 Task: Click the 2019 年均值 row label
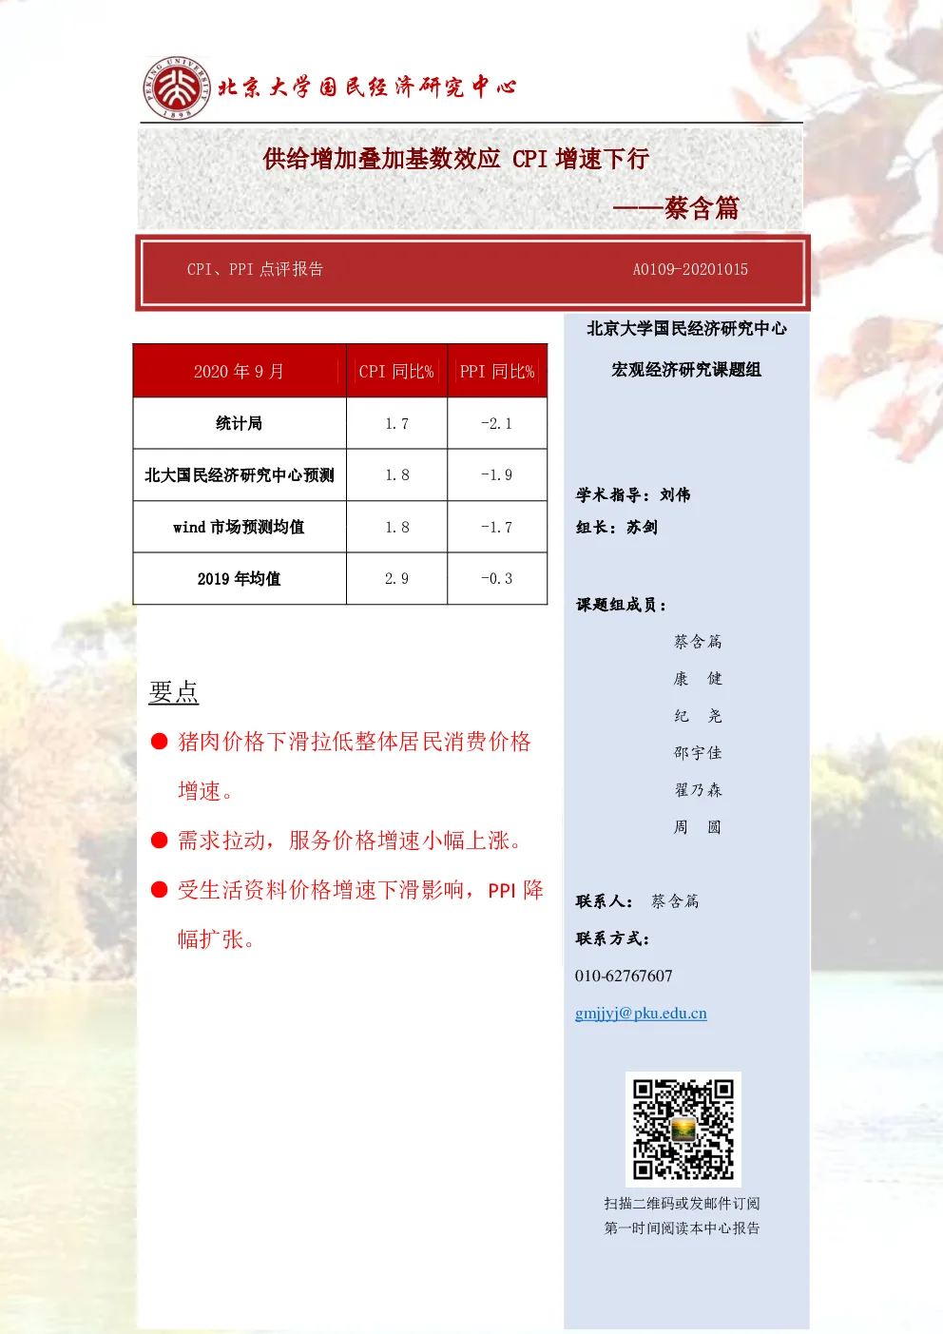click(240, 578)
